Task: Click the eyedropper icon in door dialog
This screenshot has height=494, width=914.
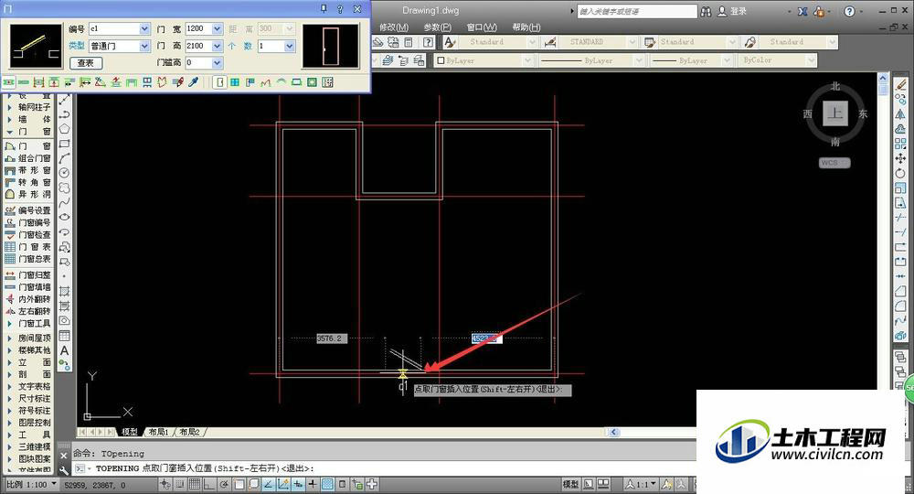Action: 193,82
